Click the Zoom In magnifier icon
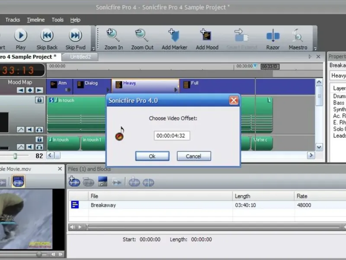The height and width of the screenshot is (260, 346). tap(113, 36)
